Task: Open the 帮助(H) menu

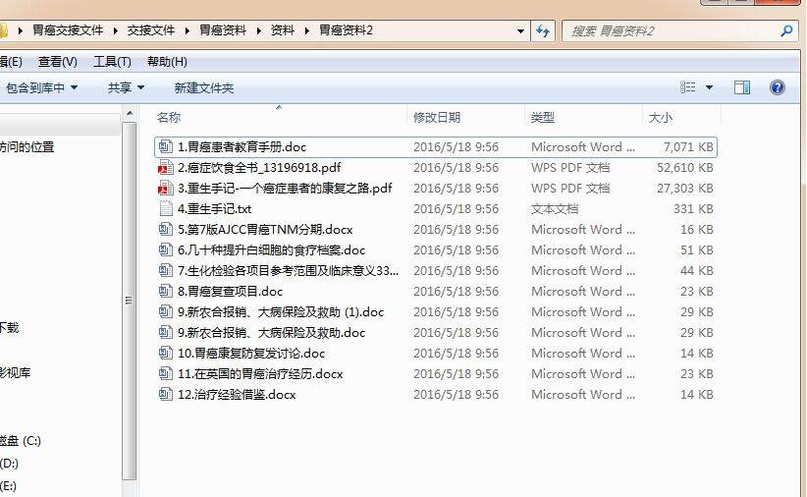Action: [167, 62]
